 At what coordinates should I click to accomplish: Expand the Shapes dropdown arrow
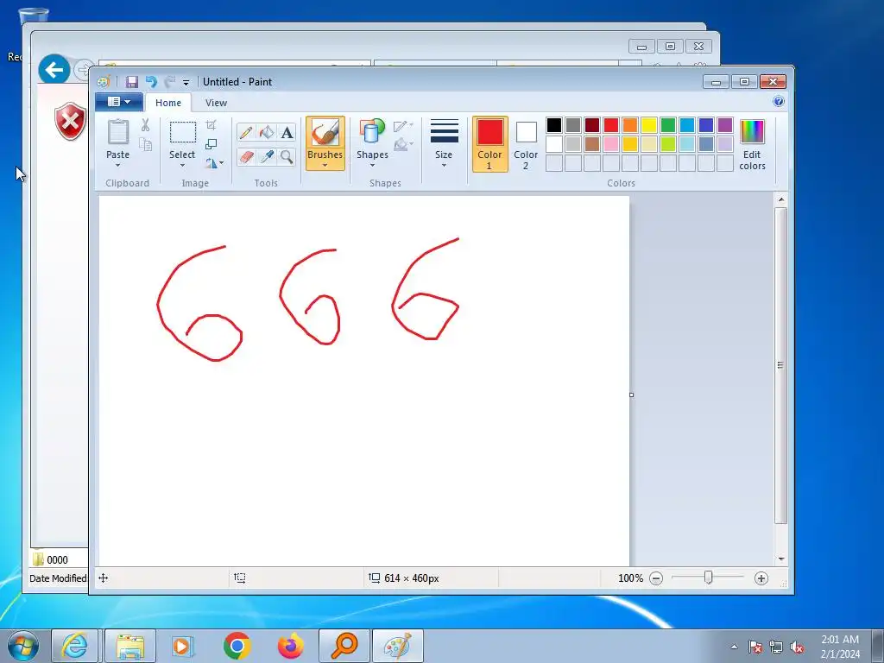coord(372,166)
